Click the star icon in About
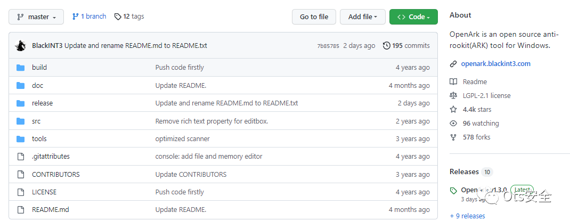This screenshot has width=570, height=221. [453, 109]
